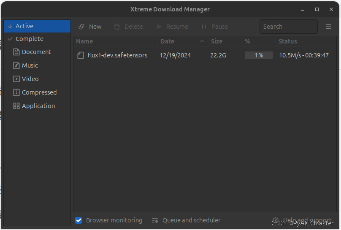Click the Document file icon in sidebar
Screen dimensions: 341x230
[16, 52]
